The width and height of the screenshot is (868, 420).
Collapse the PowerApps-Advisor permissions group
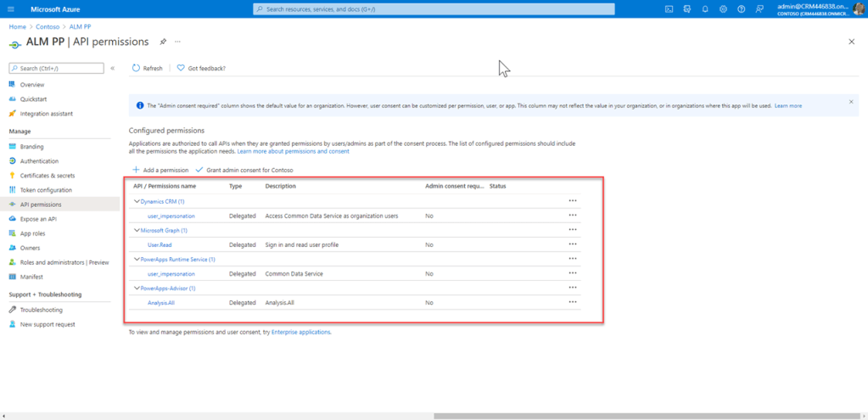pos(137,288)
